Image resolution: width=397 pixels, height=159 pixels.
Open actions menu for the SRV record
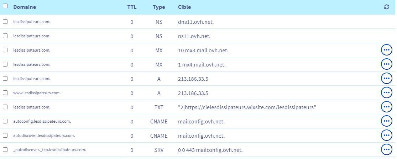pyautogui.click(x=386, y=150)
